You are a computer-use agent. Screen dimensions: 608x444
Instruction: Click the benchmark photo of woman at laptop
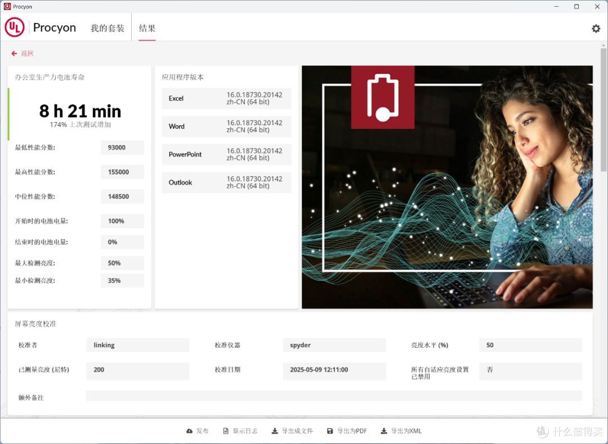pos(447,187)
